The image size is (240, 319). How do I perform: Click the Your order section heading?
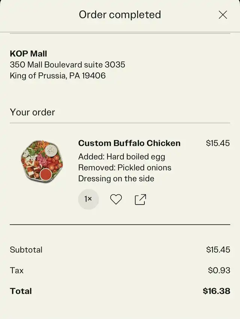[33, 112]
